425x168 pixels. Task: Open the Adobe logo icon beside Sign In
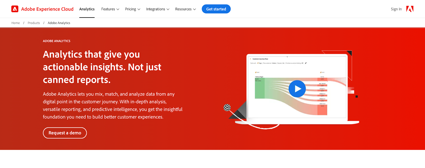coord(410,9)
